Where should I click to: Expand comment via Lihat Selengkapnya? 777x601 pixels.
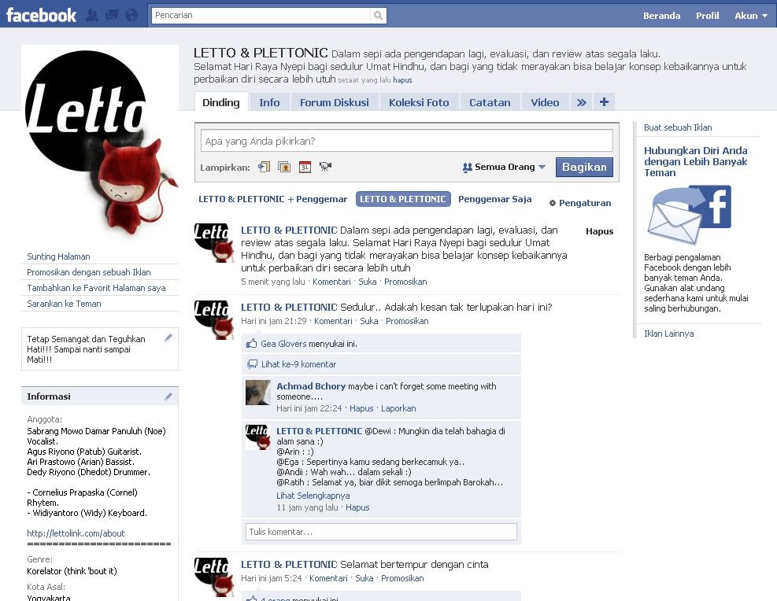[313, 496]
